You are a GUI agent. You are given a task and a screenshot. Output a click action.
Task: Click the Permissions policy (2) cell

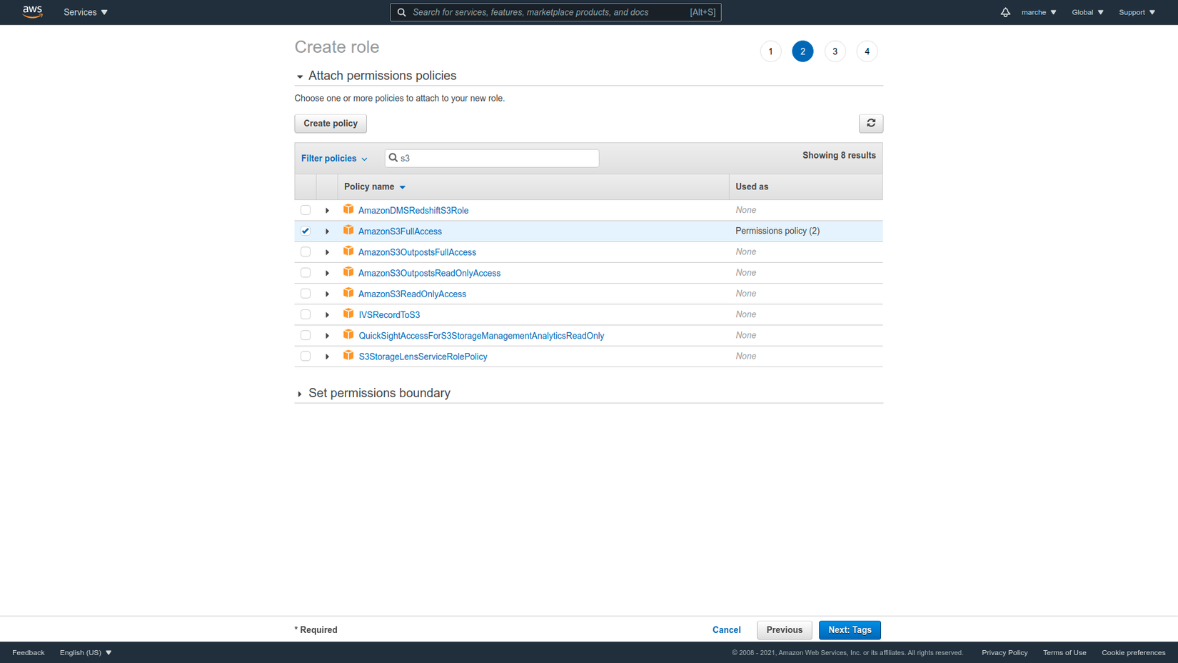(777, 231)
